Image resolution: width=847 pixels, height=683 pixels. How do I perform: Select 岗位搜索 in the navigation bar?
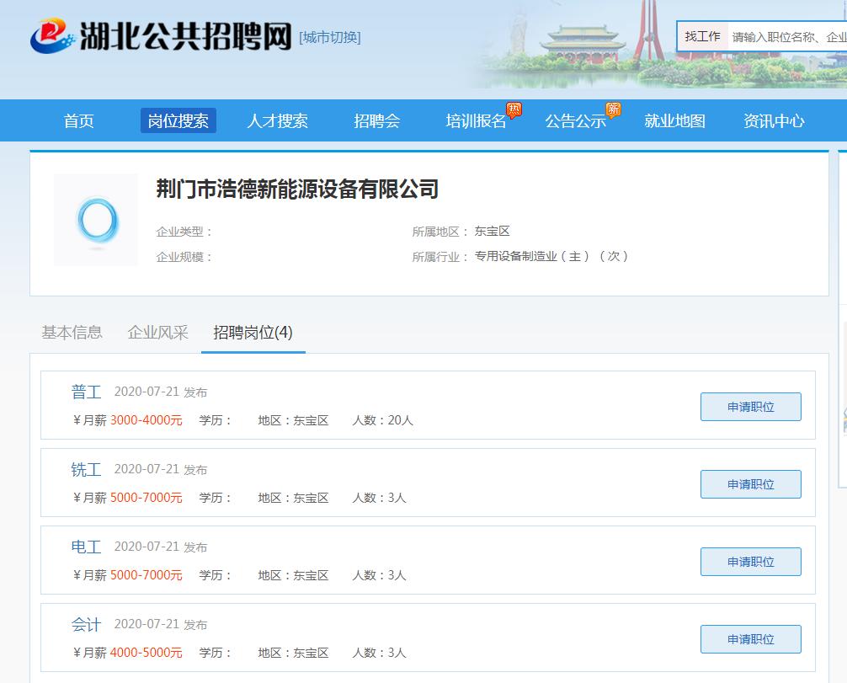(x=178, y=120)
